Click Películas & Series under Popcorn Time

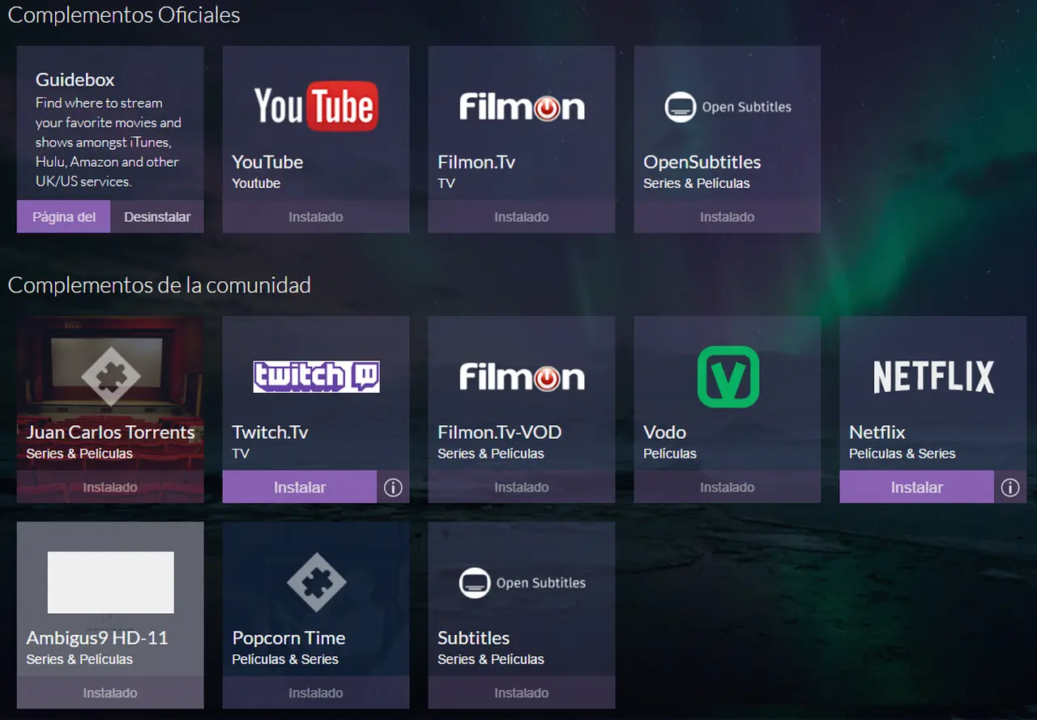pyautogui.click(x=285, y=659)
